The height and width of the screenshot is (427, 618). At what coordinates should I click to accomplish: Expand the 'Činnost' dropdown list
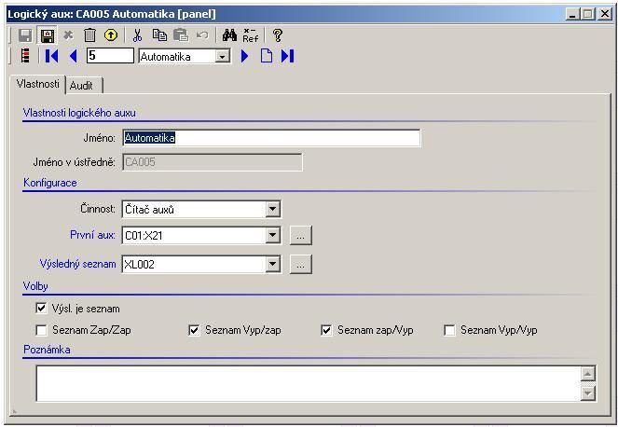pyautogui.click(x=272, y=210)
